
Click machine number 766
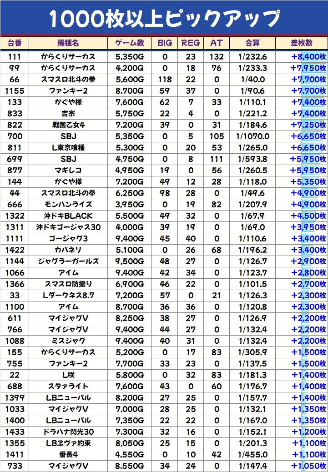click(x=15, y=330)
